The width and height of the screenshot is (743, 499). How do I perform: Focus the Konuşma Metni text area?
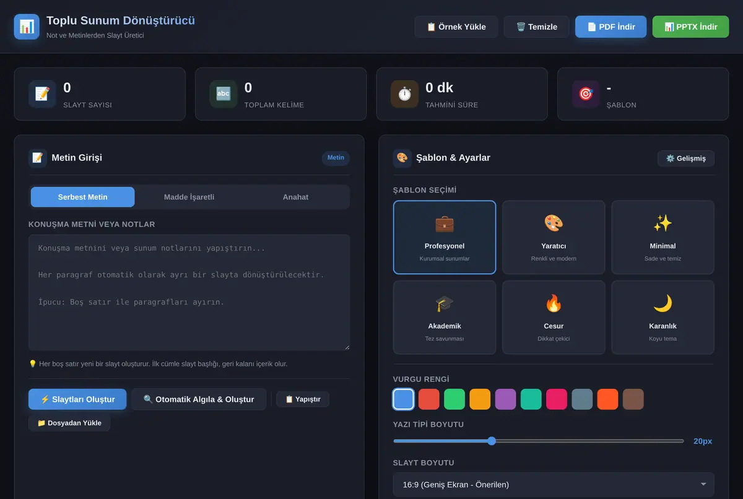pos(189,292)
